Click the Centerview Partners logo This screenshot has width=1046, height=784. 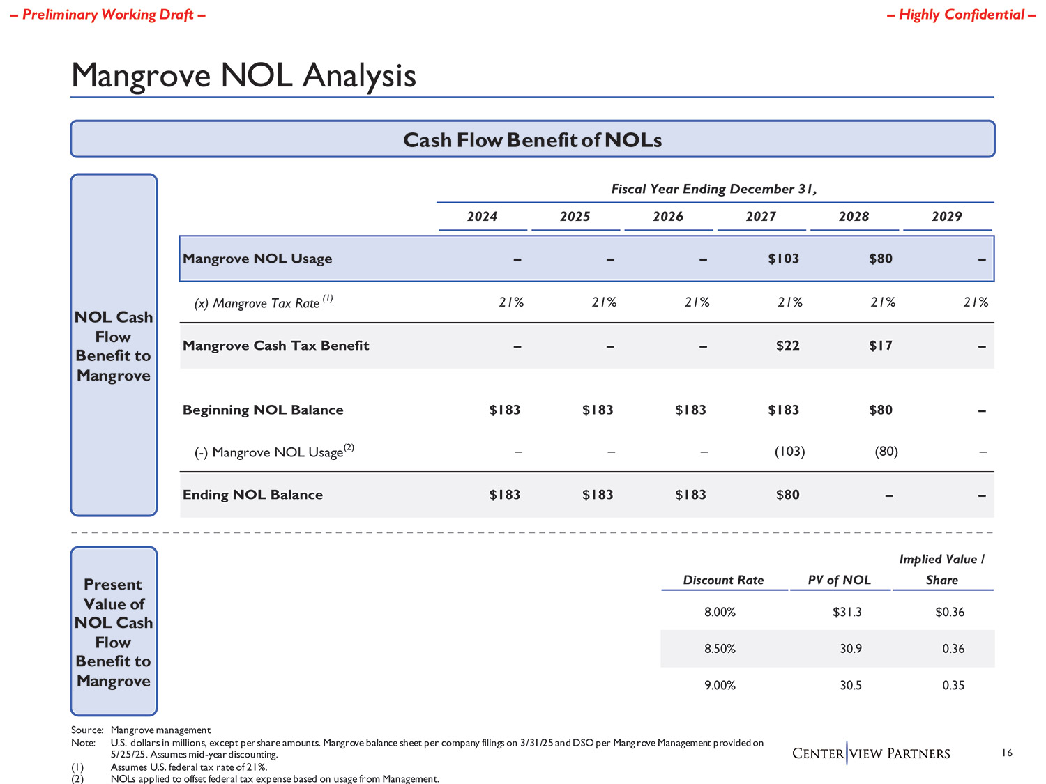[x=871, y=753]
